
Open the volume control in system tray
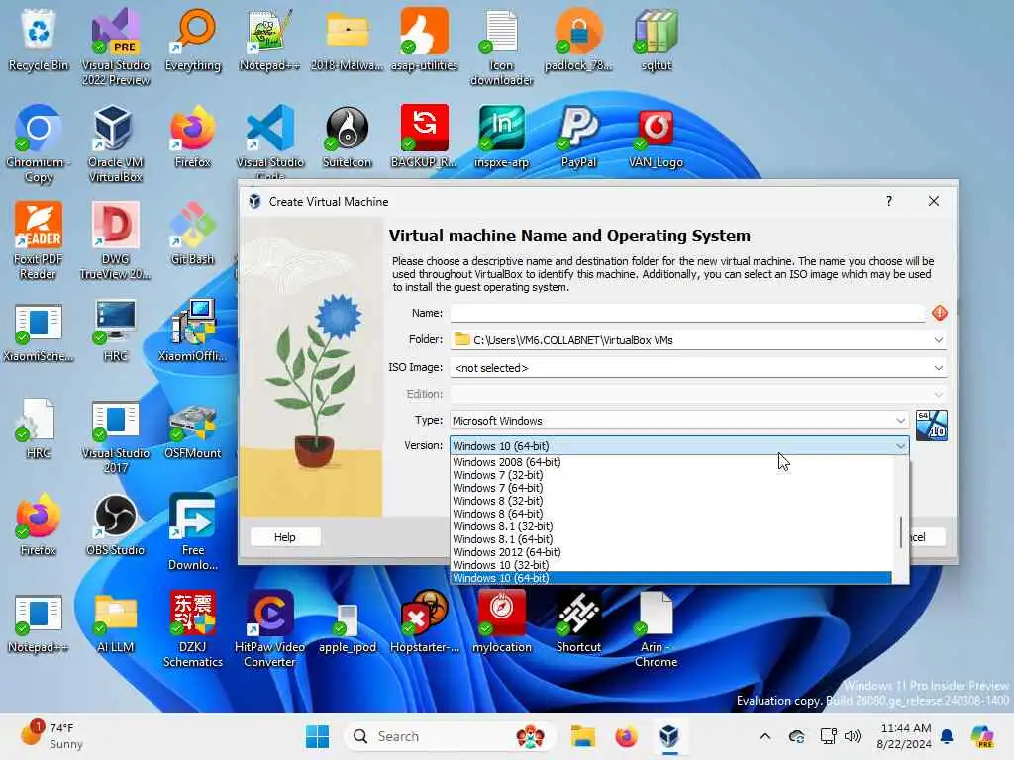click(853, 736)
